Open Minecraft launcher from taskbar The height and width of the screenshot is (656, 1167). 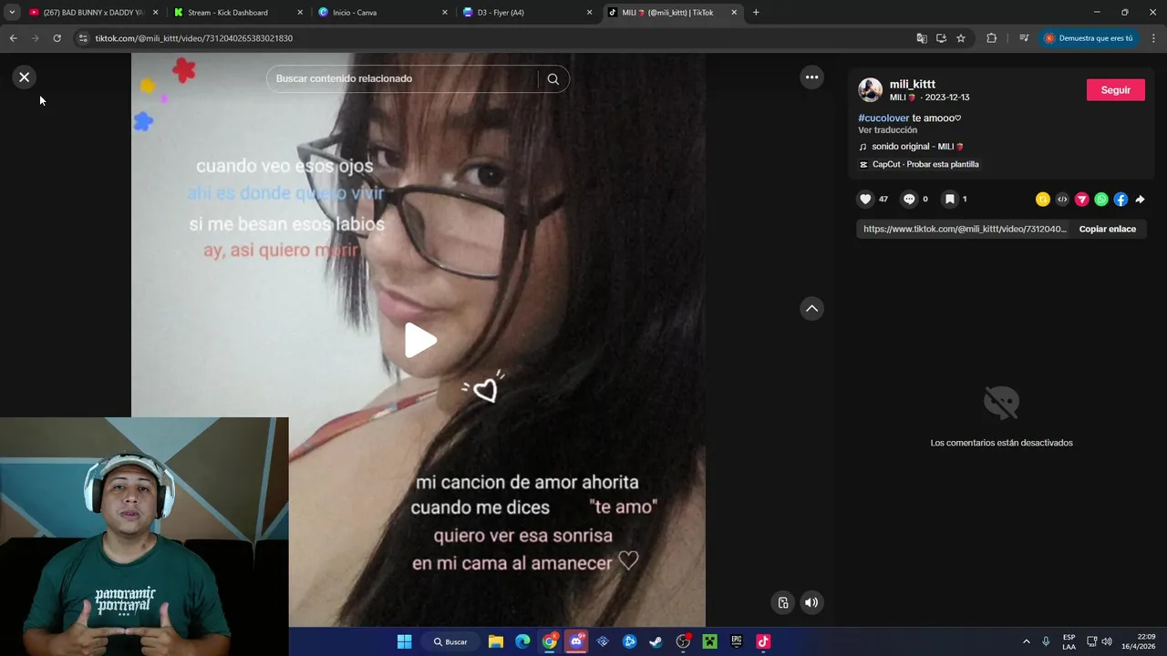click(709, 641)
